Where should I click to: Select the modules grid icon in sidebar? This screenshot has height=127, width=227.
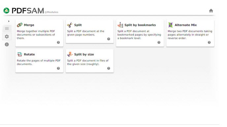coord(7,28)
